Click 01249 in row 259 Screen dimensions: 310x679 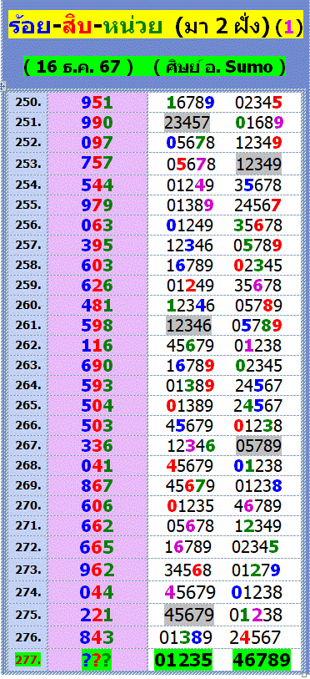coord(191,286)
